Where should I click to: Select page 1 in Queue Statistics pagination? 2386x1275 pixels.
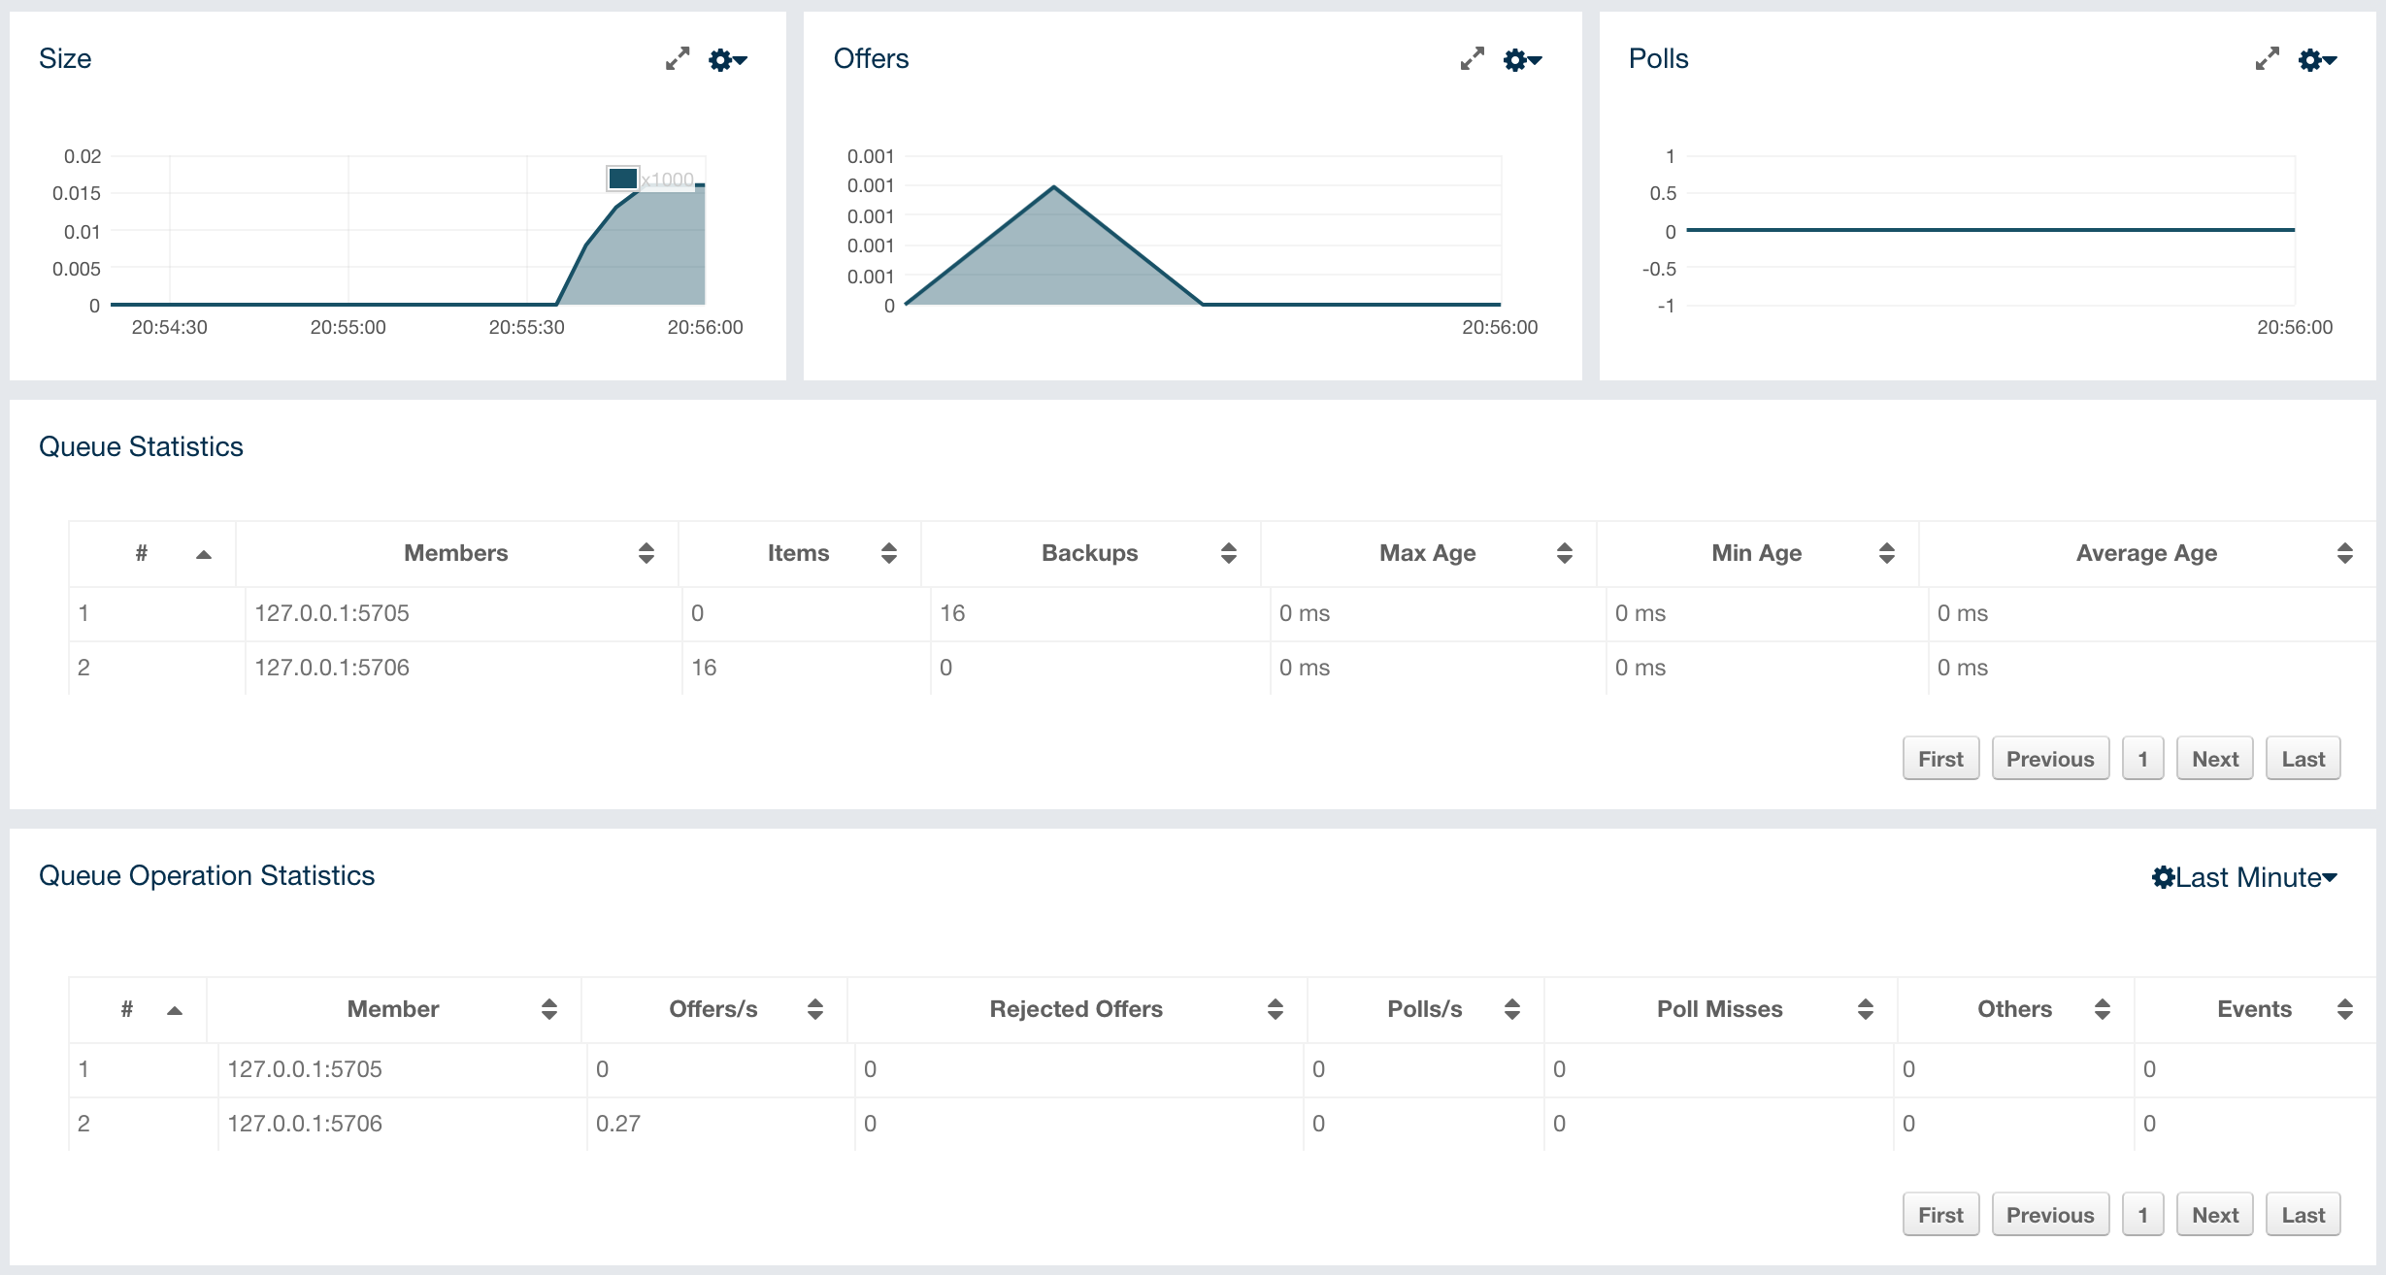tap(2142, 759)
